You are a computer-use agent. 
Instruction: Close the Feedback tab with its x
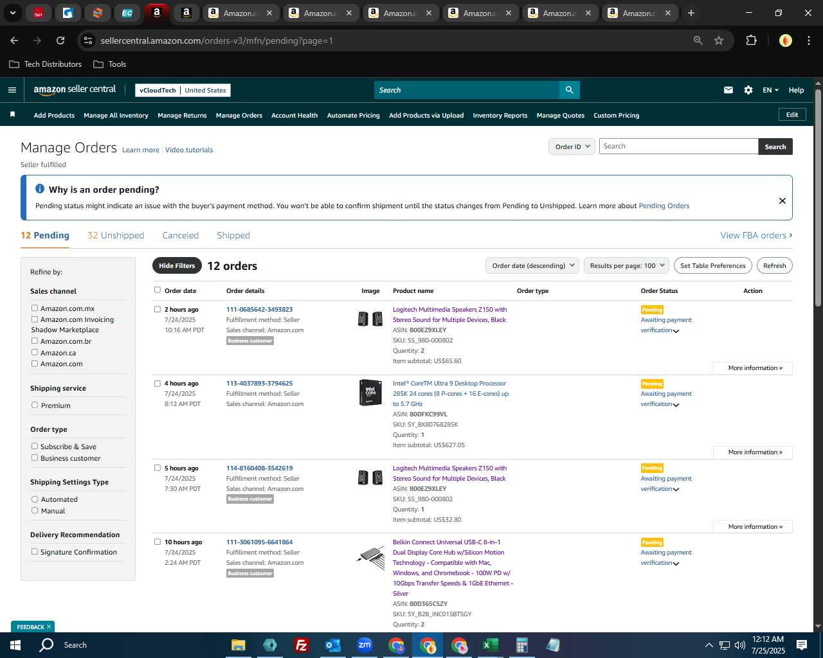coord(49,627)
